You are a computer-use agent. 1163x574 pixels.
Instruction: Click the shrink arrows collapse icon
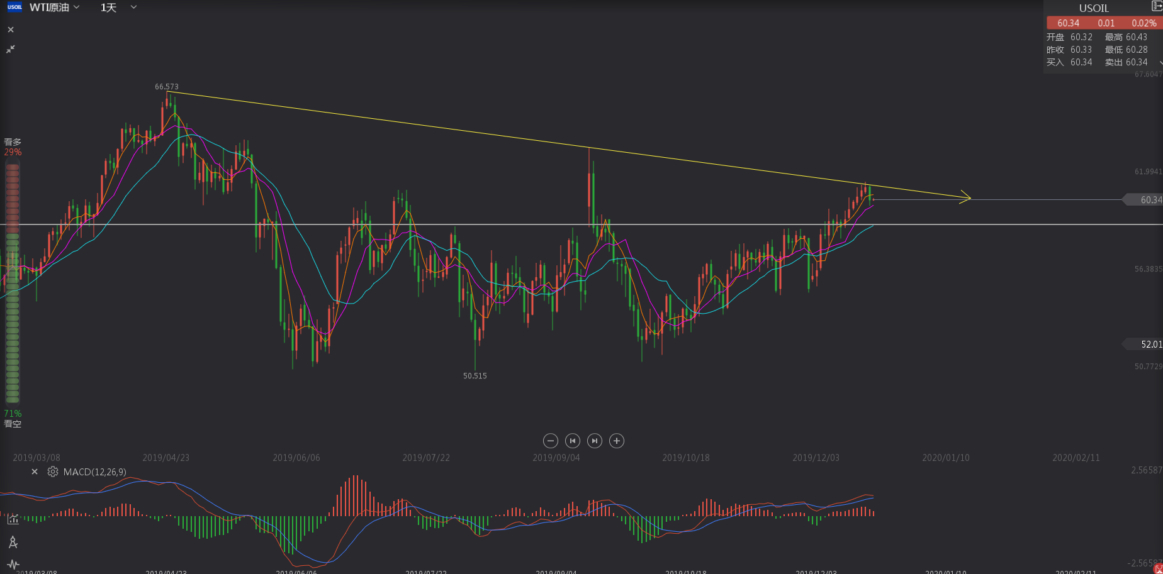point(11,49)
